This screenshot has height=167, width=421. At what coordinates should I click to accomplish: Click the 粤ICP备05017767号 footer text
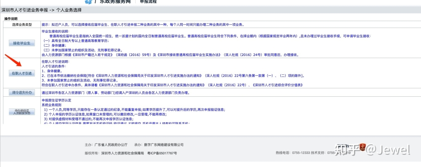click(x=162, y=153)
